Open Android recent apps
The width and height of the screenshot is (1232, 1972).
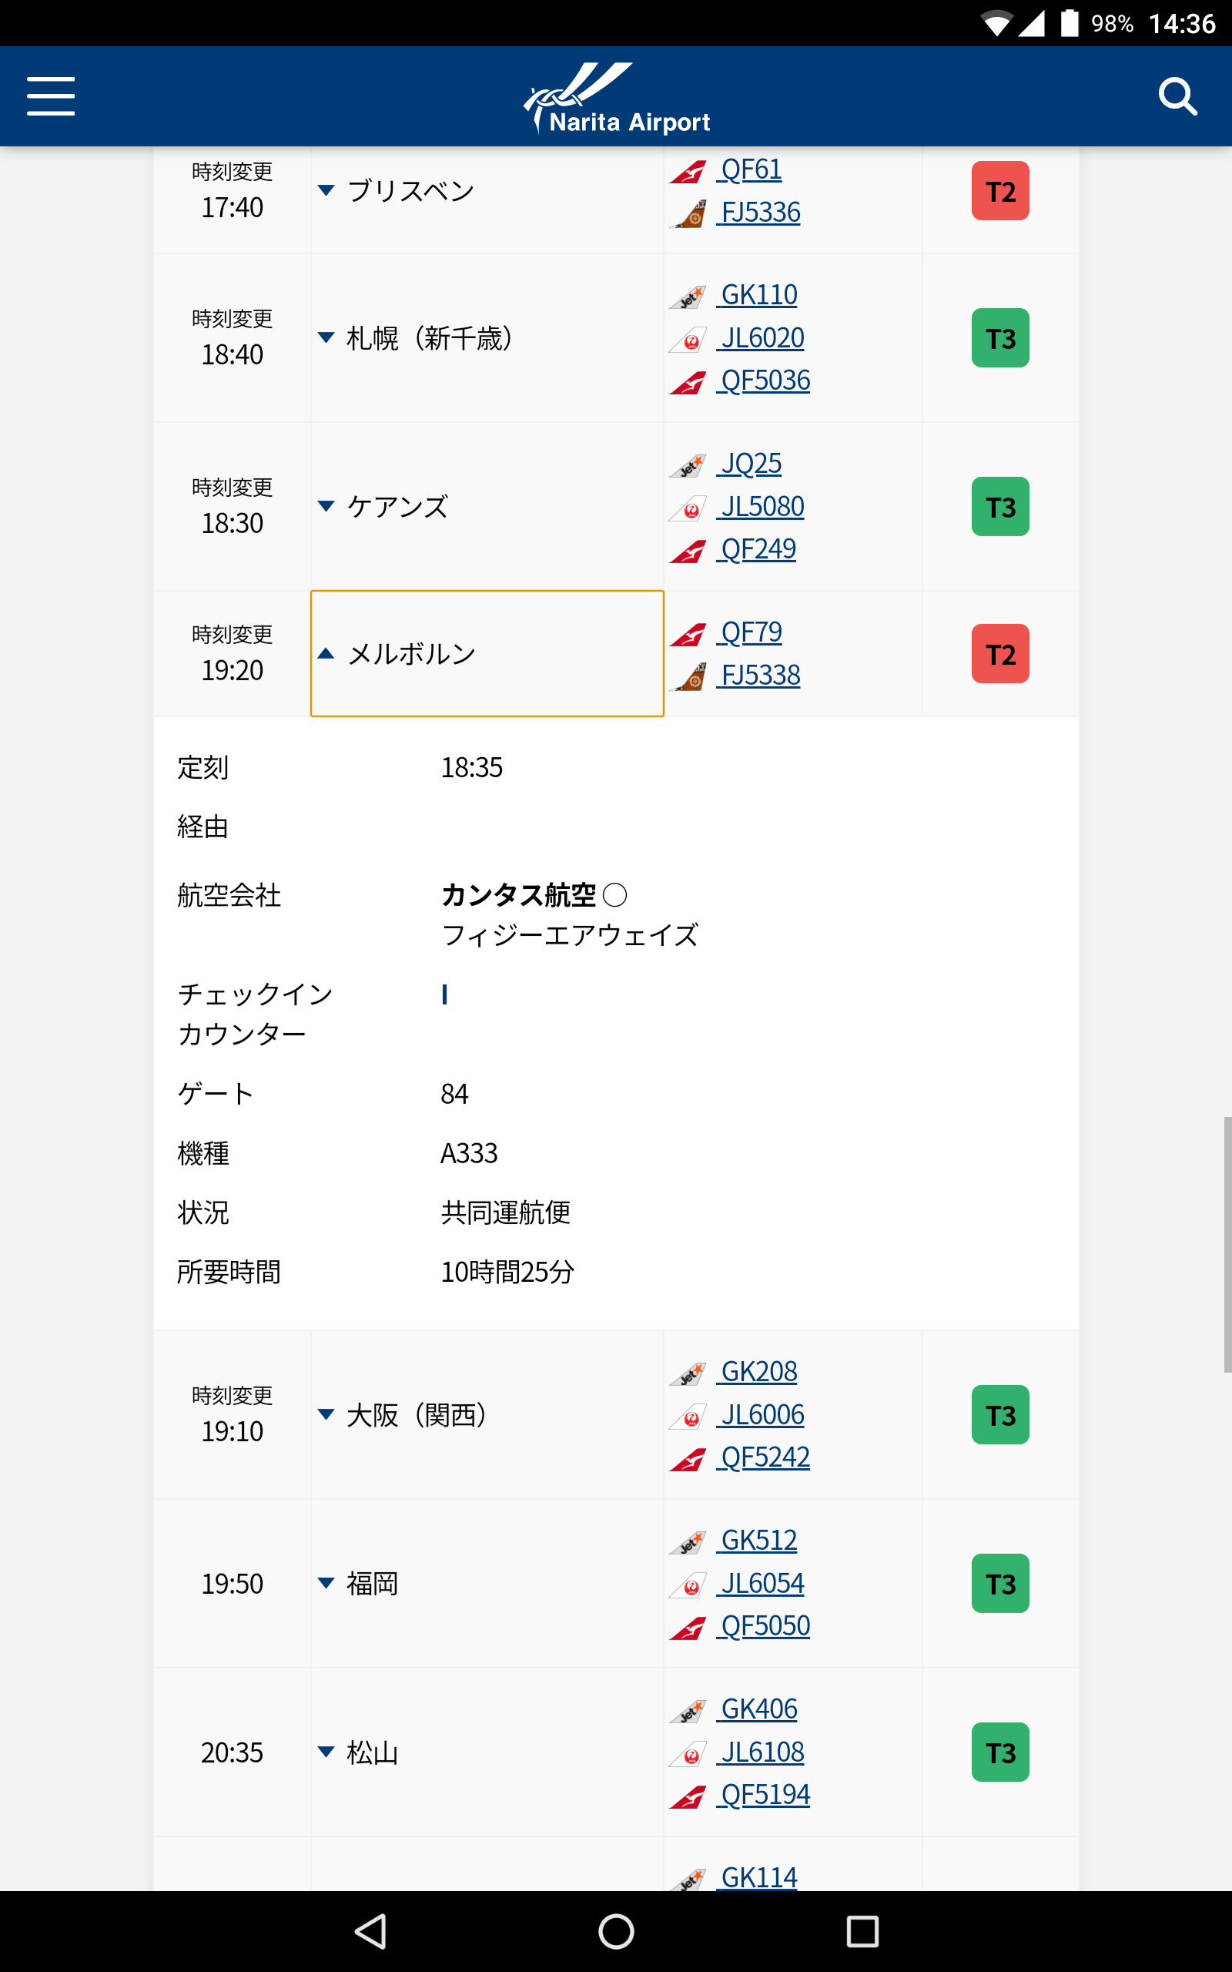point(862,1931)
